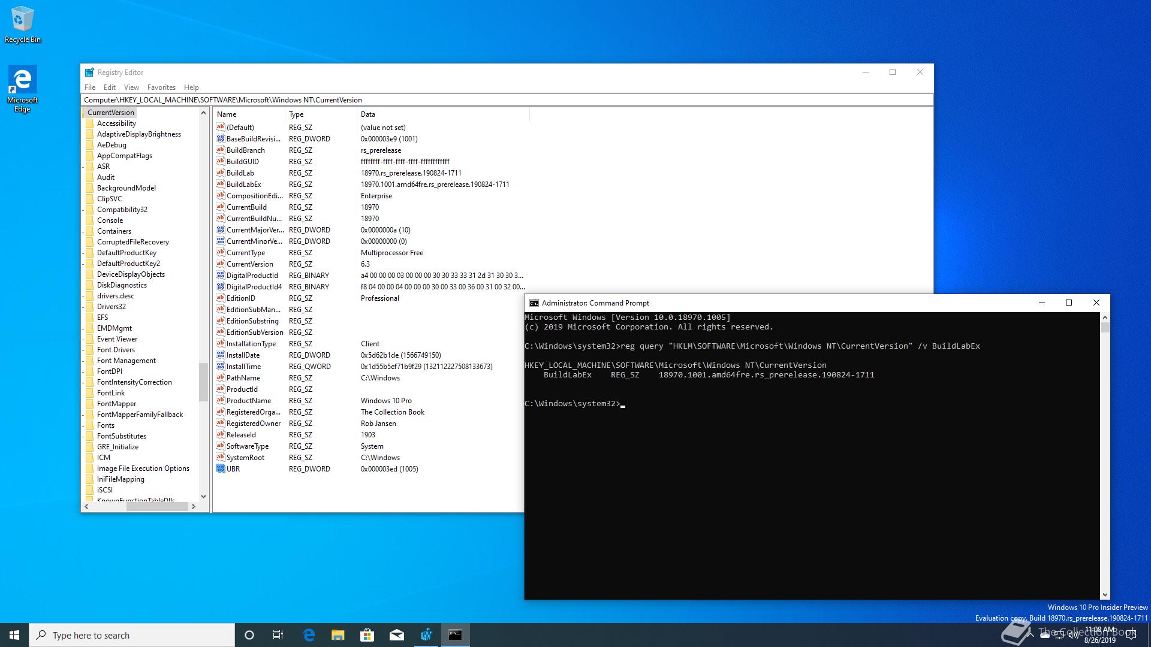Open the Favorites menu in Registry Editor

(x=161, y=87)
